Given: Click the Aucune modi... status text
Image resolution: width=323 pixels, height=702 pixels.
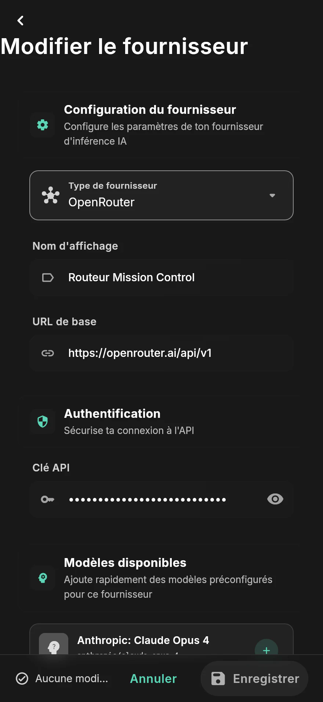Looking at the screenshot, I should click(72, 679).
